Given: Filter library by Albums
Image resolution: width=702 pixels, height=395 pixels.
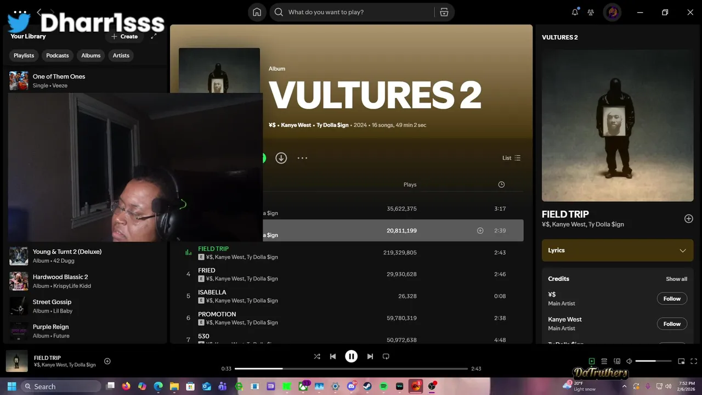Looking at the screenshot, I should pos(91,55).
